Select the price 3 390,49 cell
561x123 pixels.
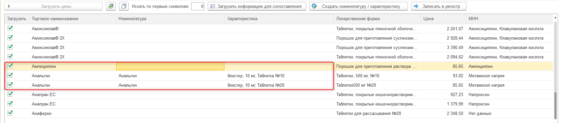(443, 48)
